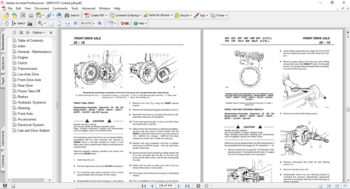Jump to the last page
Viewport: 350px width, 189px height.
[x=187, y=186]
